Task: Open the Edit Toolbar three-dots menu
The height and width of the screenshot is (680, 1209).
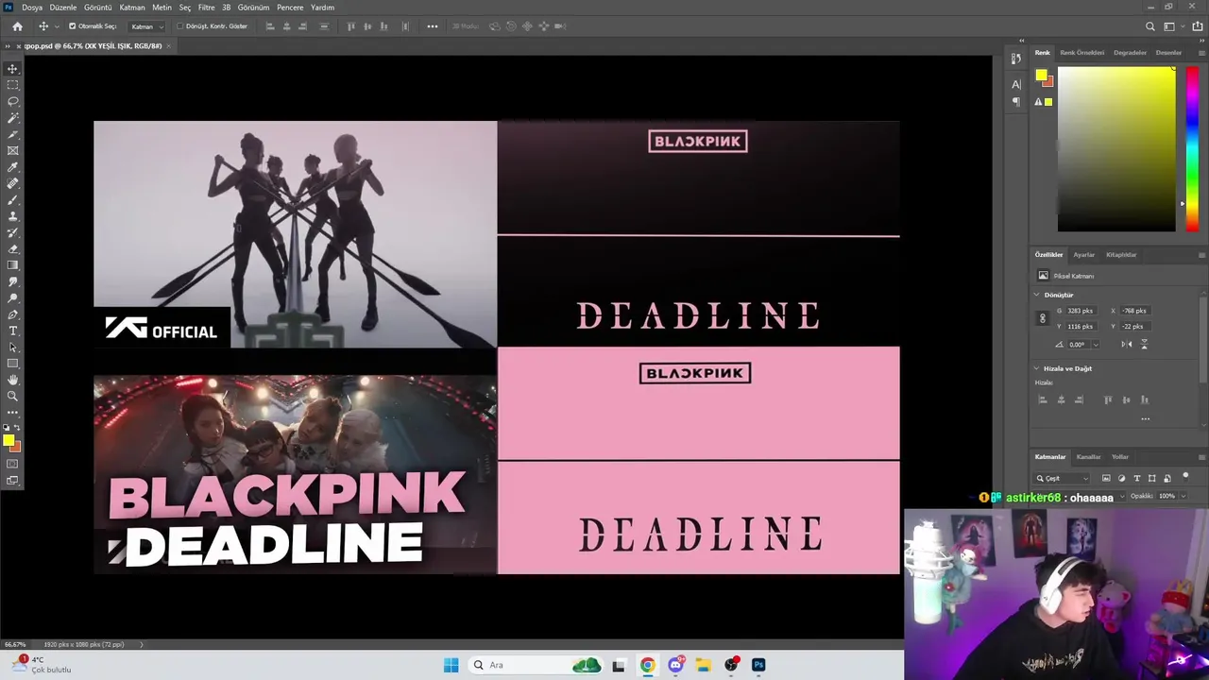Action: click(12, 413)
